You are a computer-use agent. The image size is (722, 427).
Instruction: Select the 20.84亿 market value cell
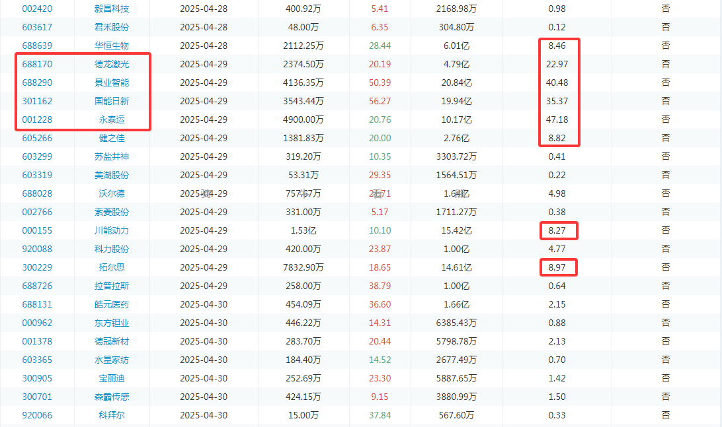click(456, 82)
